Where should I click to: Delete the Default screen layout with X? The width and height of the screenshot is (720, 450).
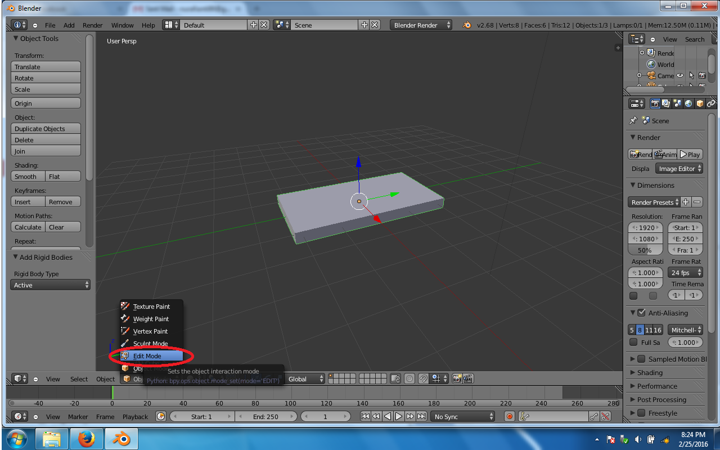tap(263, 25)
